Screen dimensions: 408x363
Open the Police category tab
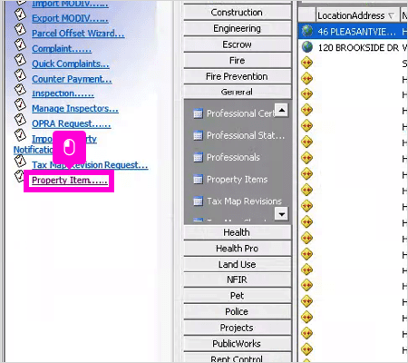[238, 311]
